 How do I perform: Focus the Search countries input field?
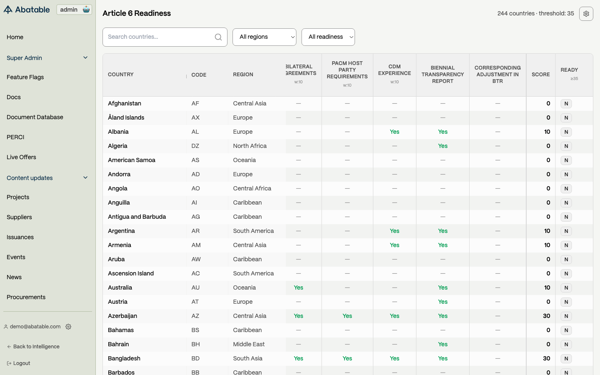158,37
